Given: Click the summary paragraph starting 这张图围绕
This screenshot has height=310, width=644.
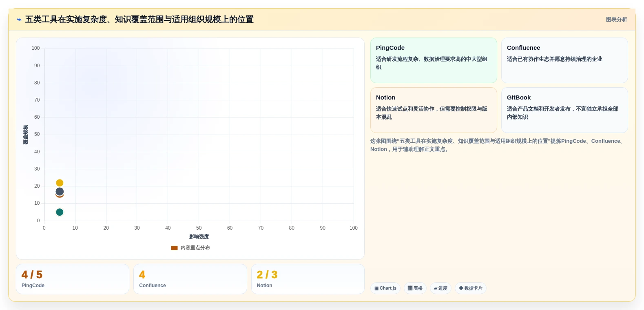Looking at the screenshot, I should point(497,145).
